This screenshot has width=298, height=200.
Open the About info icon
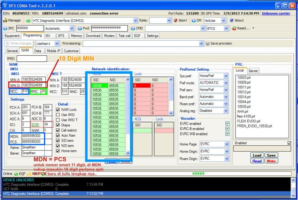pyautogui.click(x=231, y=20)
